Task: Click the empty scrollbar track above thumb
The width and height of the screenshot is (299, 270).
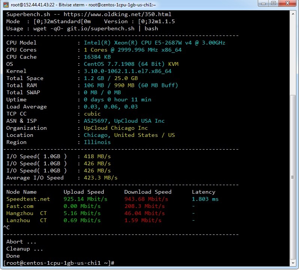Action: click(293, 56)
